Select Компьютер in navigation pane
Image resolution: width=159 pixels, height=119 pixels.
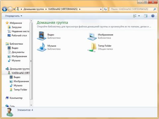16,98
